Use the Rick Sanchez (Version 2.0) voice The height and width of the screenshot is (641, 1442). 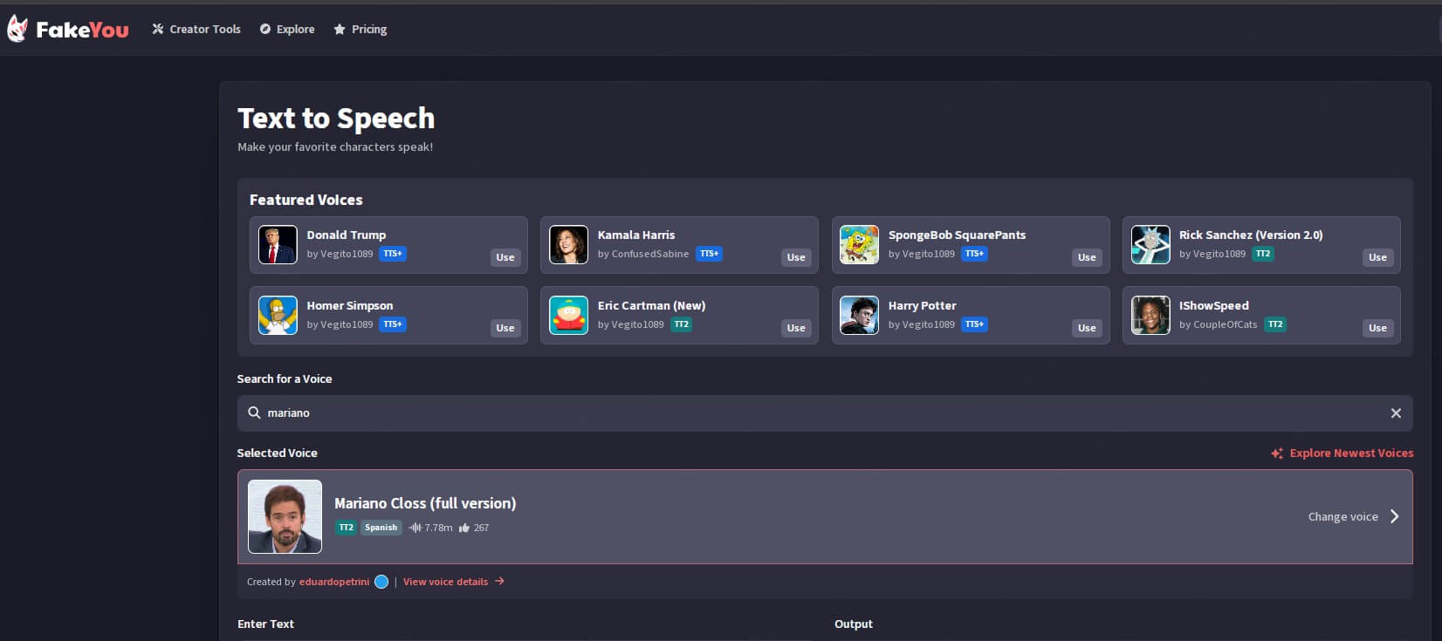click(1377, 257)
